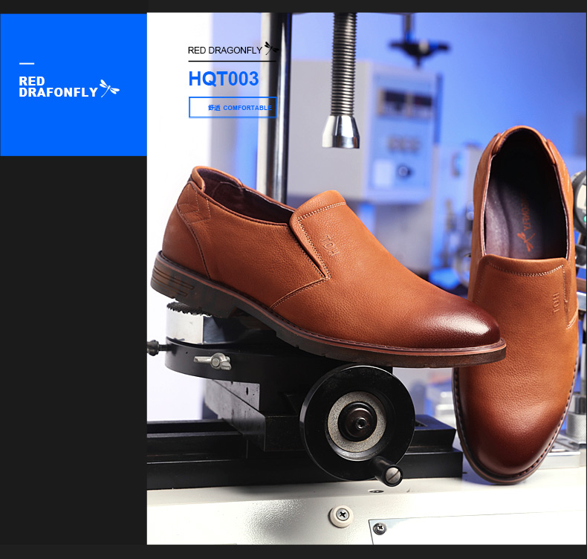Click the hand wheel's black handle knob
This screenshot has width=587, height=559.
(x=389, y=473)
